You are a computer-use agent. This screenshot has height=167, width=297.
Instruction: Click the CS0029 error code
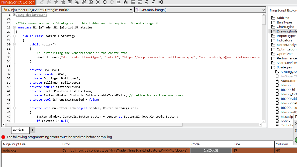(x=211, y=150)
